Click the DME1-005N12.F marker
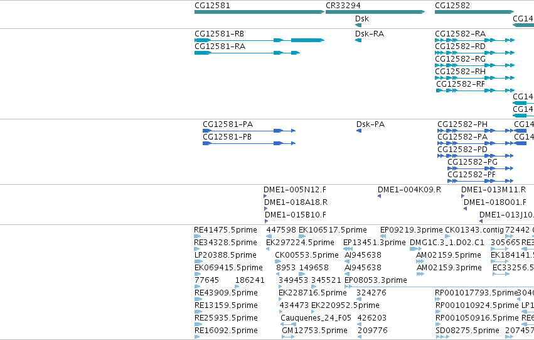Screen dimensions: 534x340 point(265,196)
